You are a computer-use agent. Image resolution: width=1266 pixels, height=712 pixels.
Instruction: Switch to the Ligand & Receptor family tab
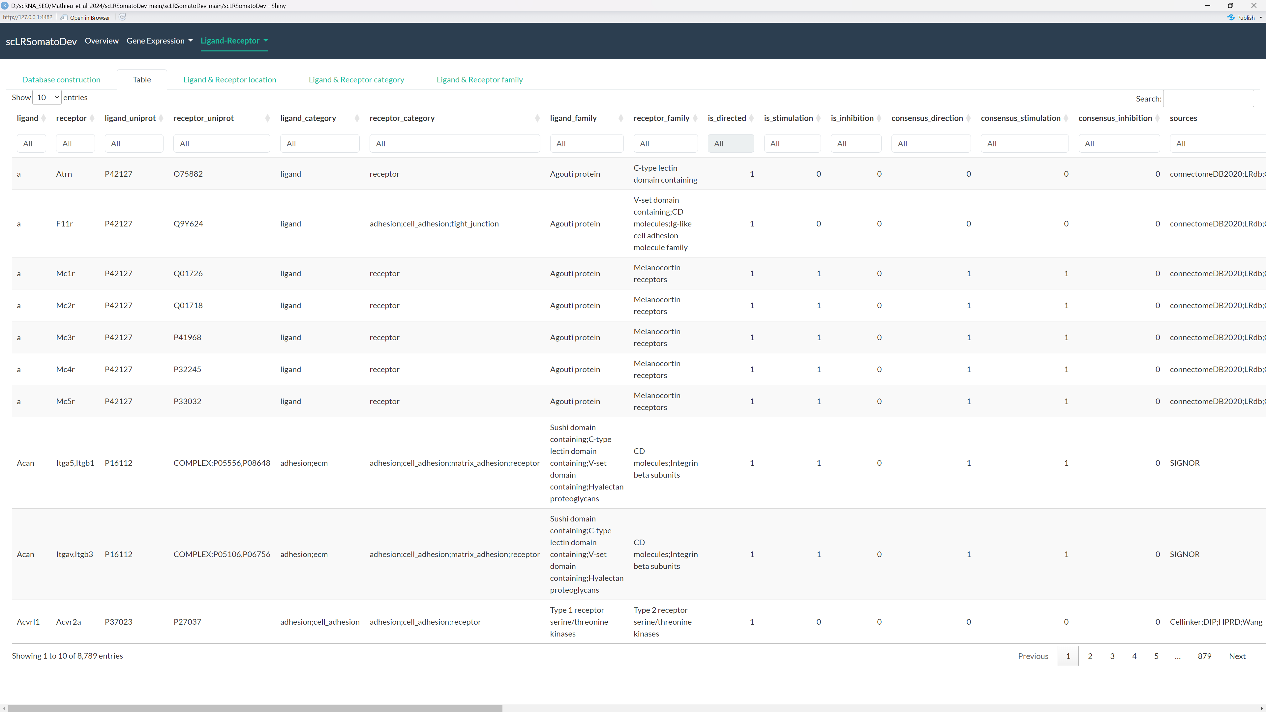pos(479,79)
